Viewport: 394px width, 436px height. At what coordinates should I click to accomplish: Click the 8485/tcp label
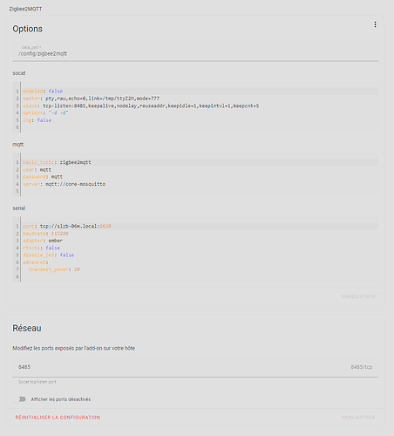362,367
